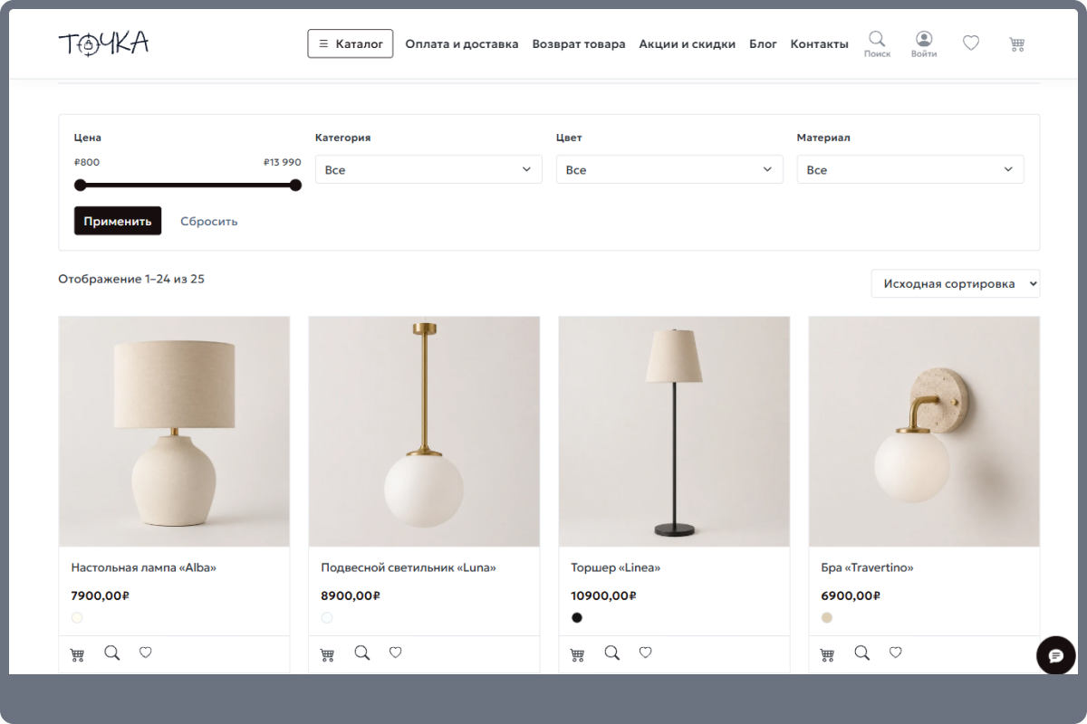Select the cream color swatch of «Alba»
1087x724 pixels.
(77, 618)
